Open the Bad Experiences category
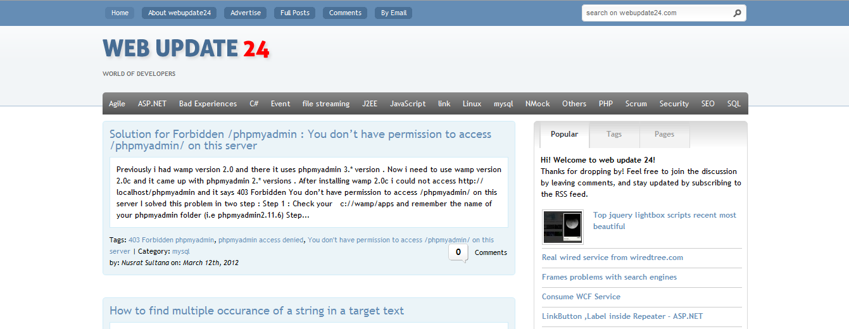849x329 pixels. 208,104
